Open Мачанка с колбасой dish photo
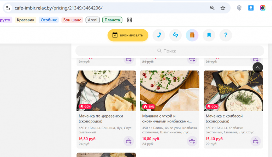The image size is (272, 157). [233, 91]
